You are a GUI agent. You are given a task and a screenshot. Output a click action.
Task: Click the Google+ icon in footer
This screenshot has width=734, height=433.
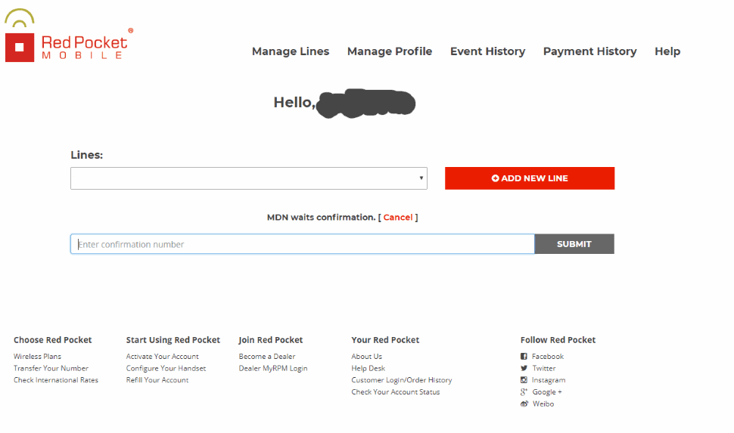click(524, 392)
